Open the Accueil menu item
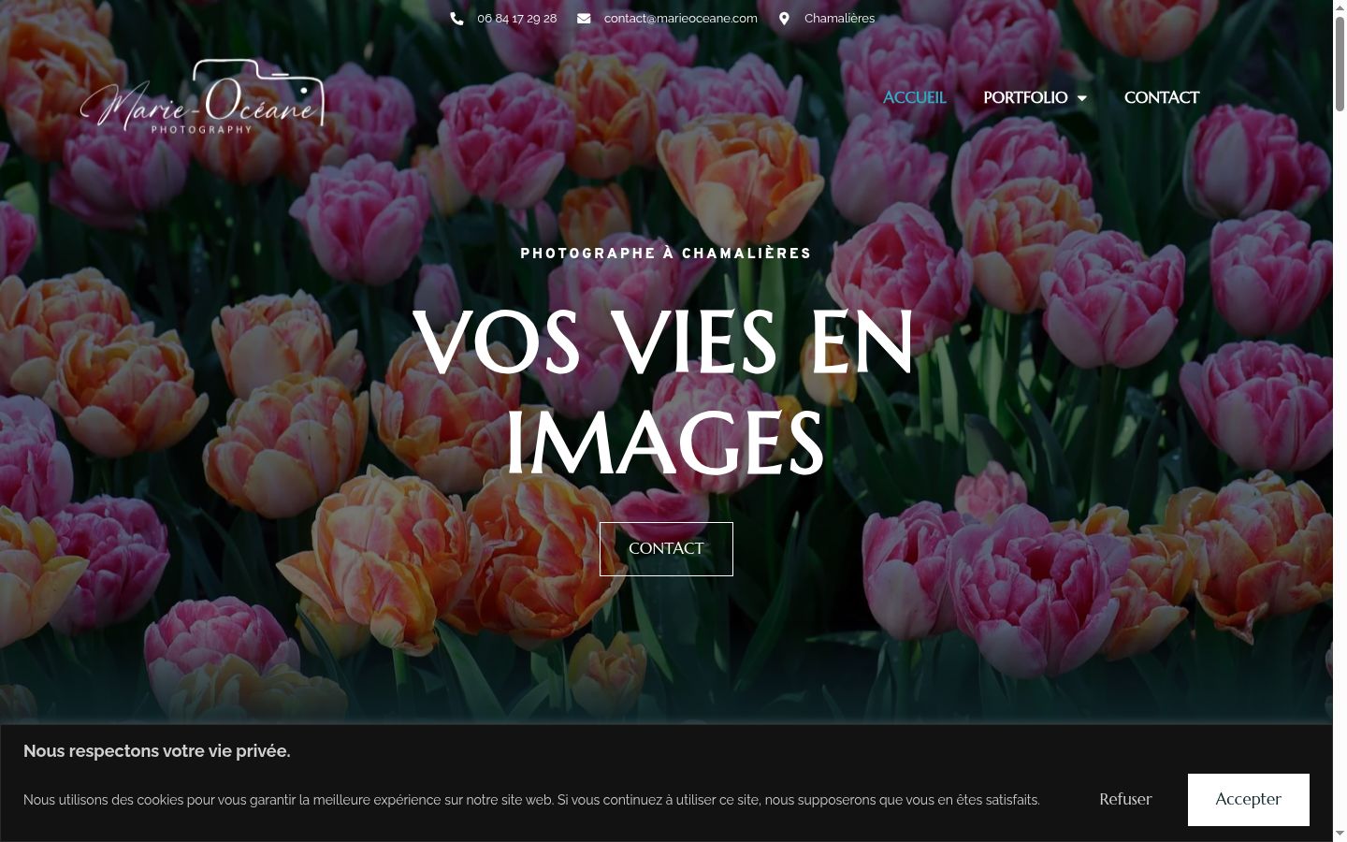The height and width of the screenshot is (842, 1347). pyautogui.click(x=915, y=97)
